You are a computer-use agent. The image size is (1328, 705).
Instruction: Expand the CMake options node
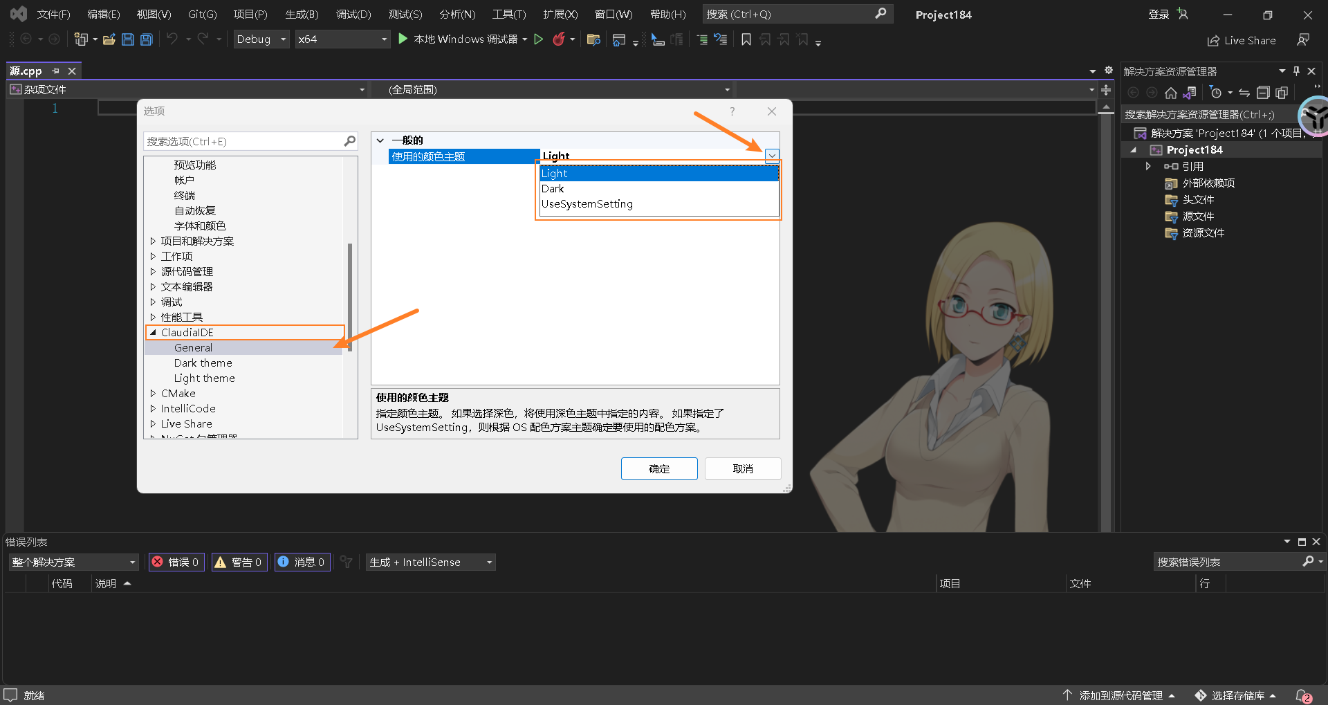153,394
